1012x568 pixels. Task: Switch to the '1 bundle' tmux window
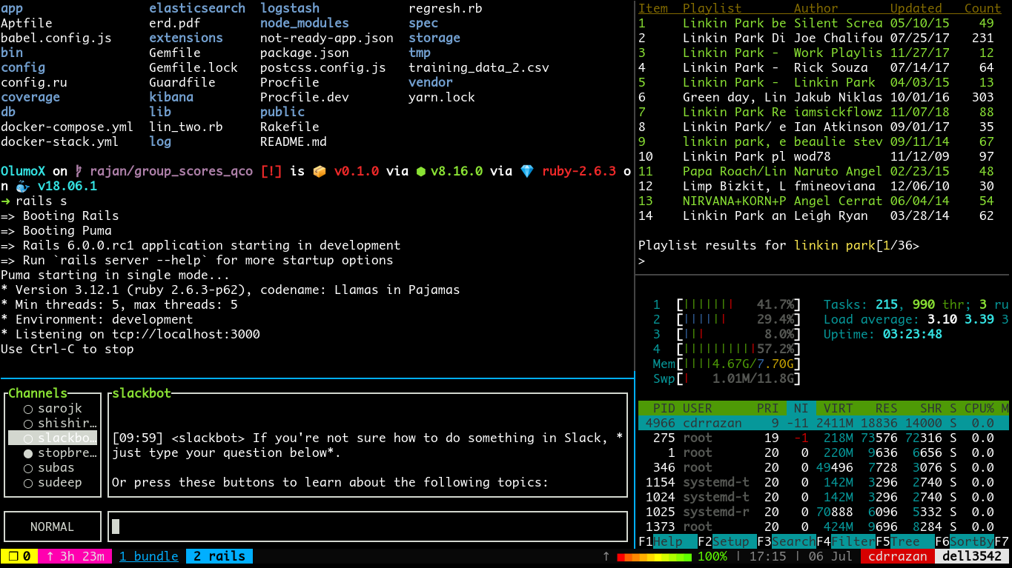click(148, 556)
